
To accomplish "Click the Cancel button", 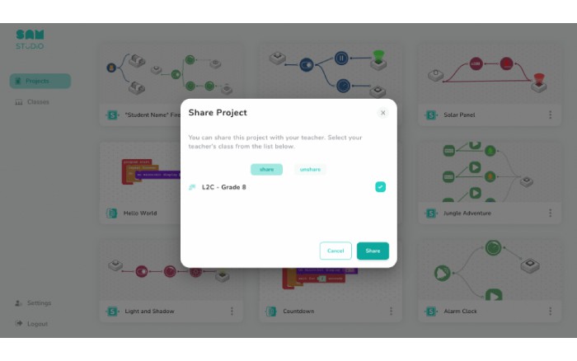I will pos(335,251).
